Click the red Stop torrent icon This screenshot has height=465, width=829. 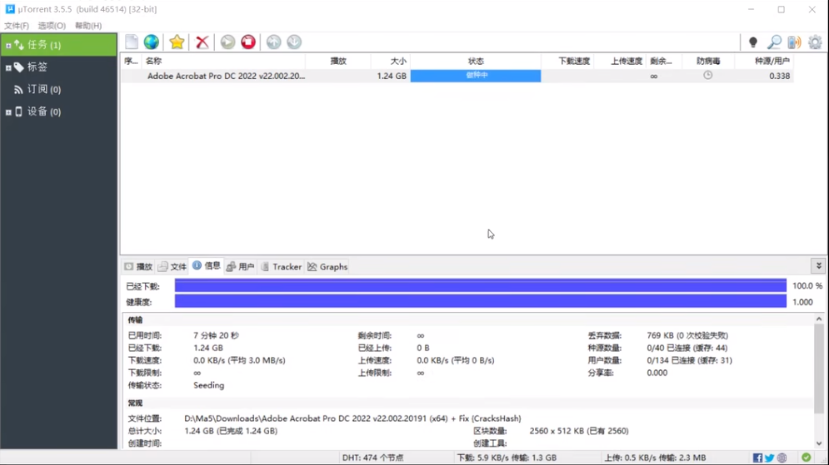pos(248,42)
